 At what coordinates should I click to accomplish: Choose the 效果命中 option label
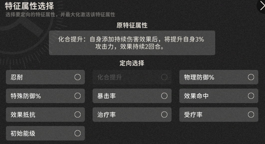(x=196, y=96)
